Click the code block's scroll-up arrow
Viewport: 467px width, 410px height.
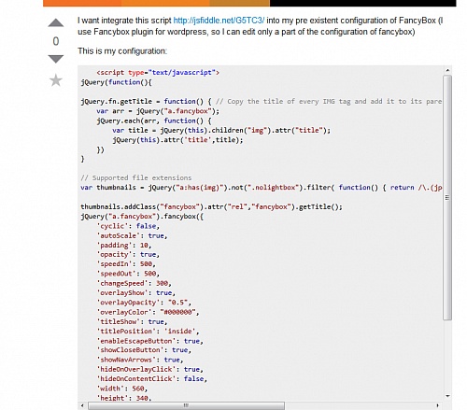point(447,70)
